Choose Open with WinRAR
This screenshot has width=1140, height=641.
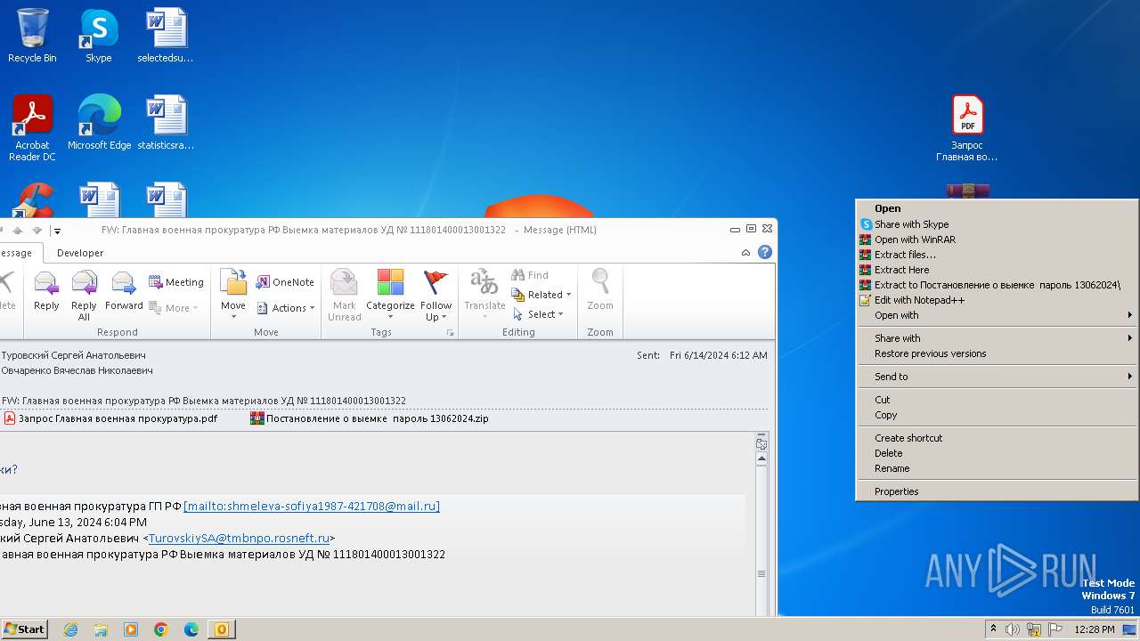click(x=997, y=239)
